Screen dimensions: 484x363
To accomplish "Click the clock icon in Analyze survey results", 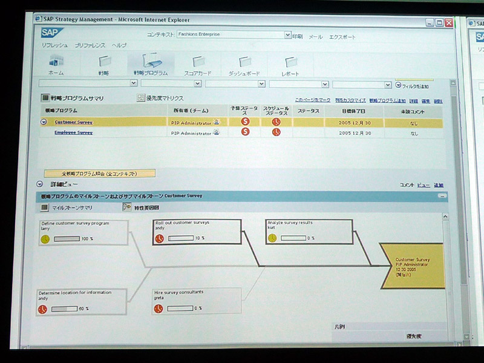I will click(272, 238).
